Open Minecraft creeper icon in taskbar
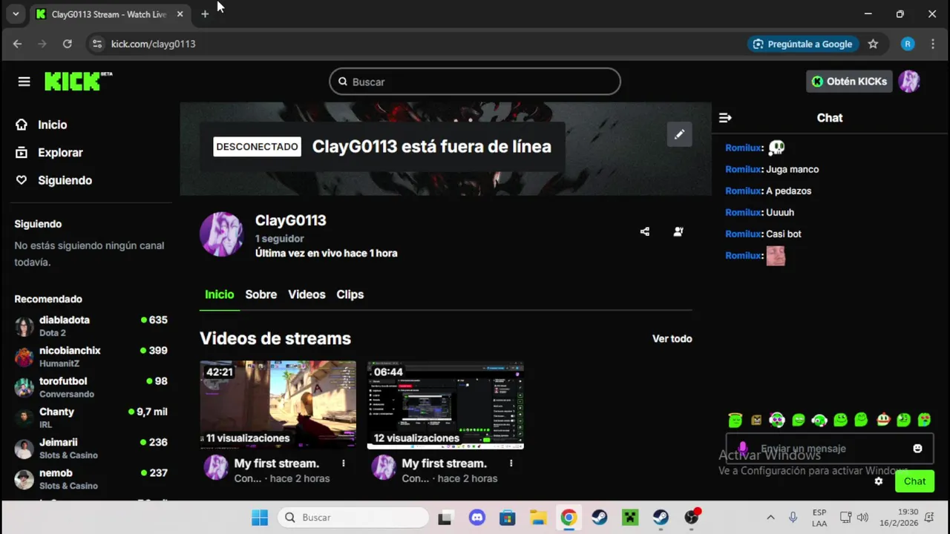The height and width of the screenshot is (534, 950). click(x=630, y=518)
